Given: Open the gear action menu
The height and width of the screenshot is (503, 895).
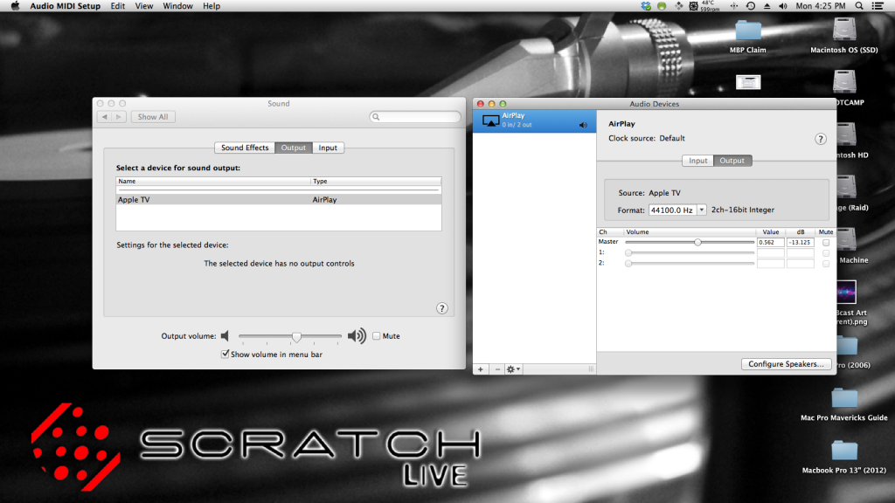Looking at the screenshot, I should pyautogui.click(x=513, y=369).
